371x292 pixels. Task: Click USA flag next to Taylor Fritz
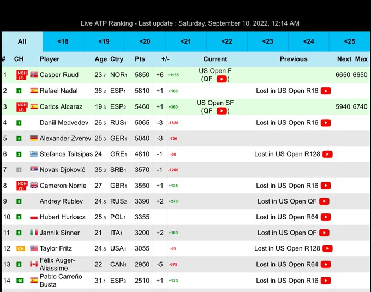tap(34, 248)
